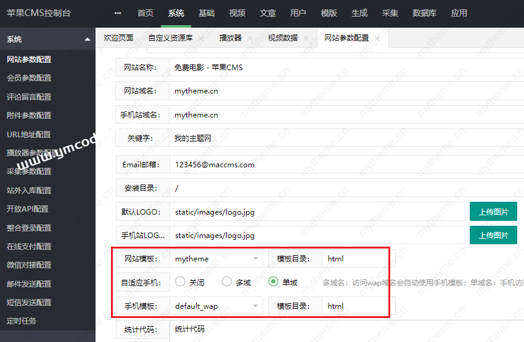Open 会员参数配置 in the sidebar
The height and width of the screenshot is (342, 524).
point(29,78)
